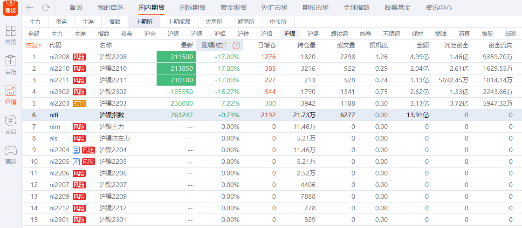Image resolution: width=522 pixels, height=228 pixels.
Task: Click the green 211500 price cell
Action: pos(176,57)
